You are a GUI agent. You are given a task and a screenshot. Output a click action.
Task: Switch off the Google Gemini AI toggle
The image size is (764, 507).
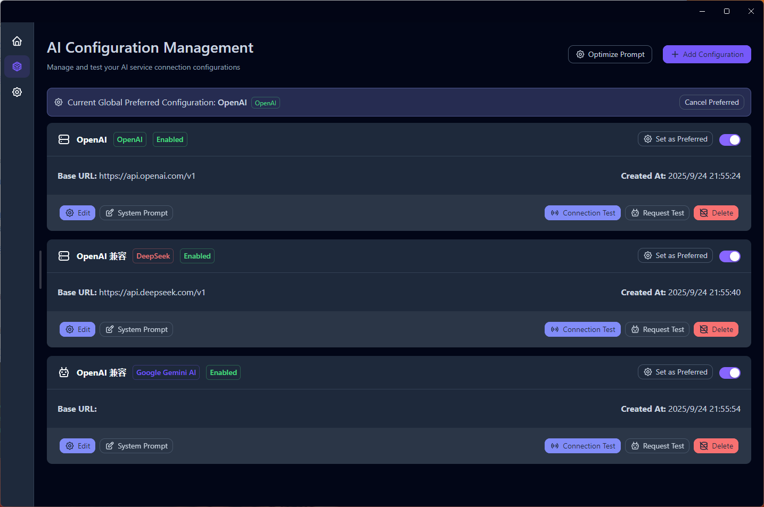(729, 372)
